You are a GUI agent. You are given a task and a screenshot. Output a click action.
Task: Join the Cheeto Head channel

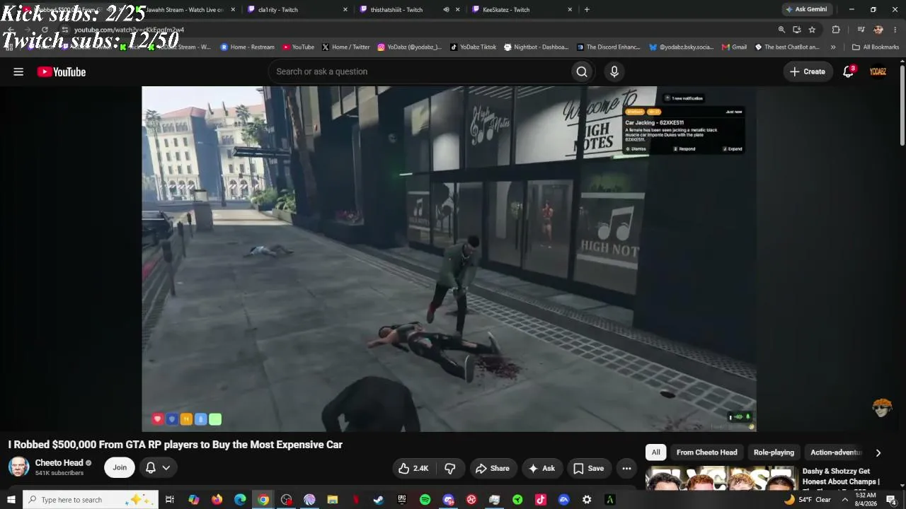pyautogui.click(x=120, y=468)
